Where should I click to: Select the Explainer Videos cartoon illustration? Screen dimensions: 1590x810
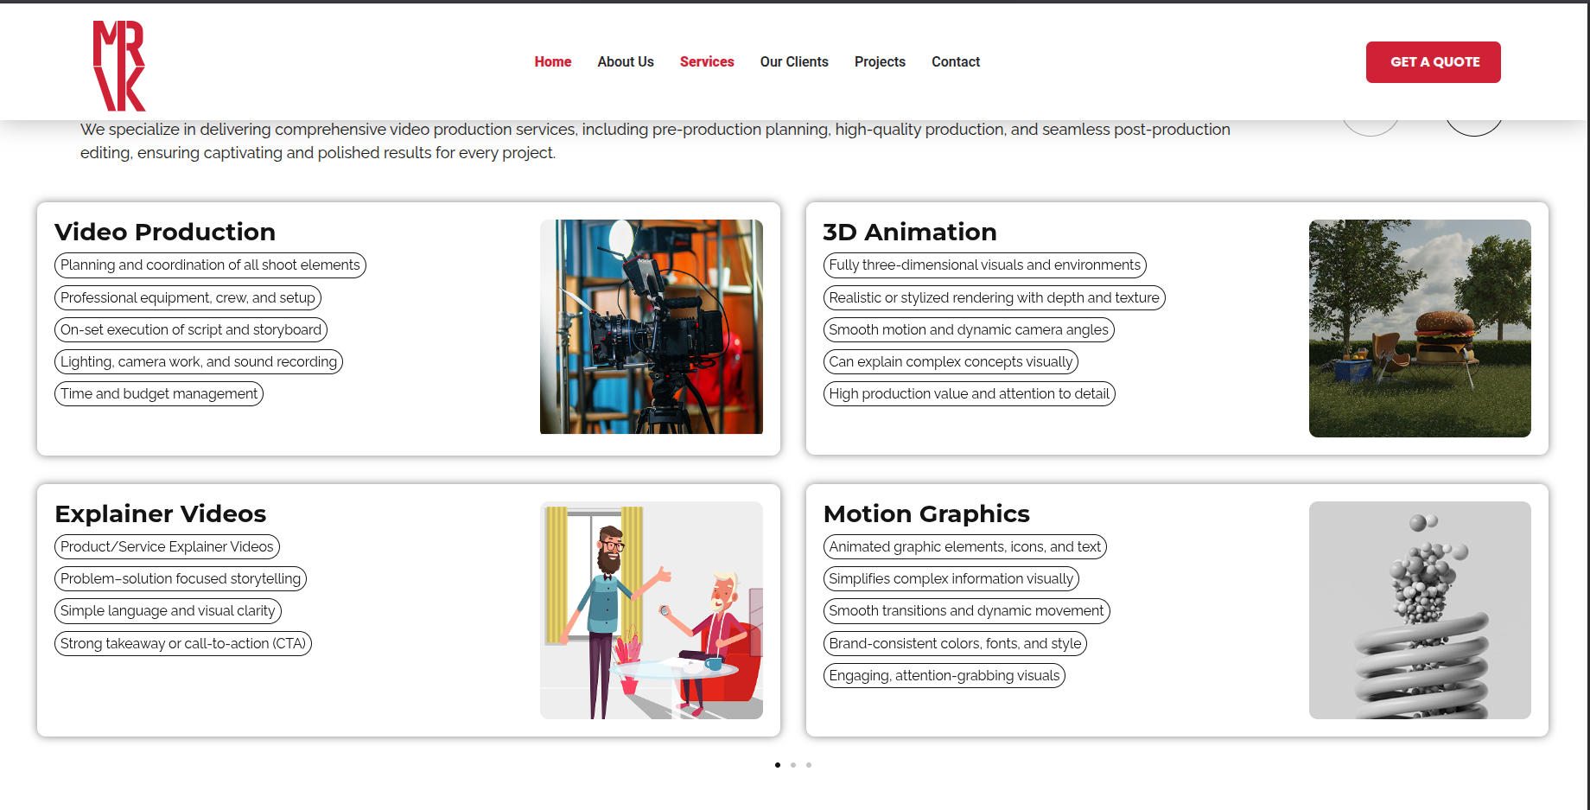(651, 610)
